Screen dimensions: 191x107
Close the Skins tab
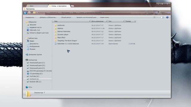coord(47,6)
